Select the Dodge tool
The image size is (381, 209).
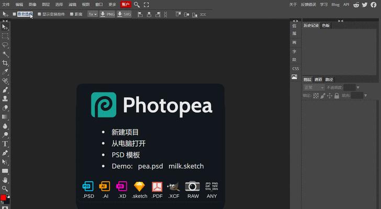click(x=5, y=135)
